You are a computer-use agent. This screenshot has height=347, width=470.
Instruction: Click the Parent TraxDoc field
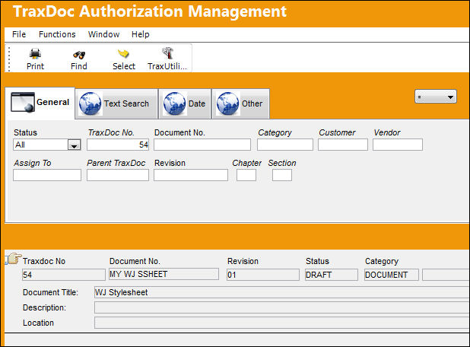click(x=118, y=175)
